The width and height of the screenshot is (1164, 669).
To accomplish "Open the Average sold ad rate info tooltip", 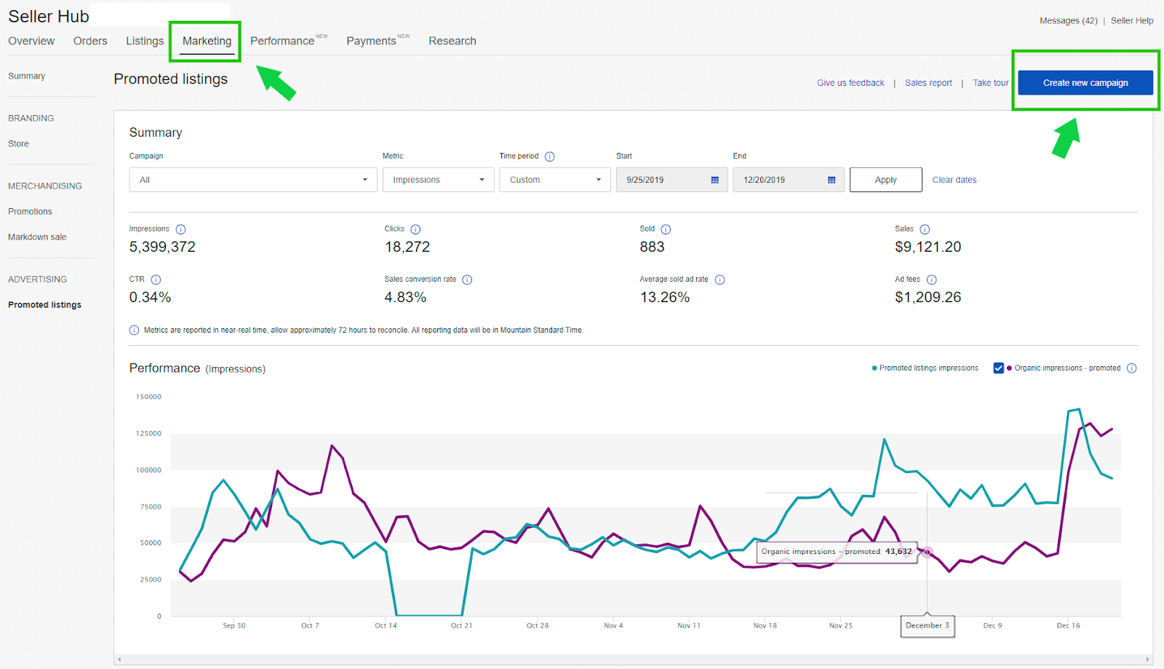I will click(x=719, y=280).
